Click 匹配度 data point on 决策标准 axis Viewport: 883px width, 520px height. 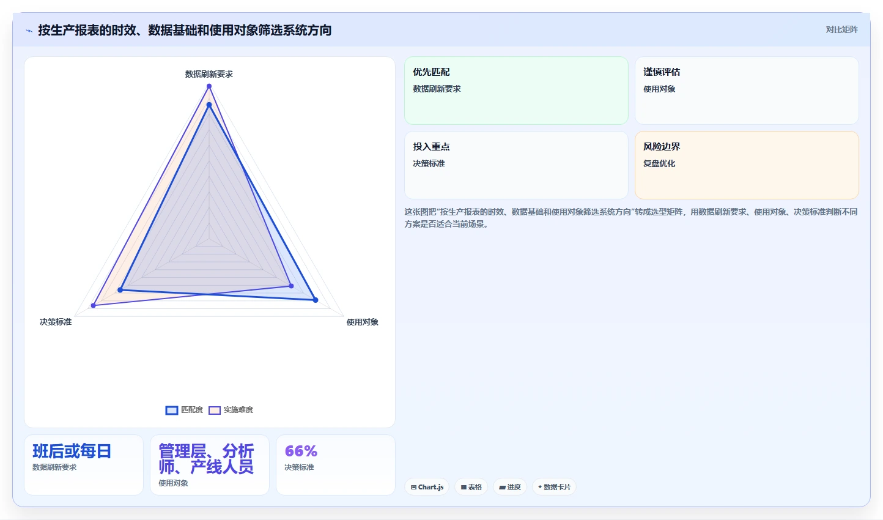click(x=120, y=290)
